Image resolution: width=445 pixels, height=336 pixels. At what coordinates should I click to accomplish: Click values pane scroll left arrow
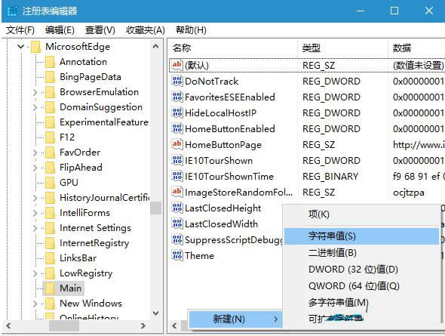coord(174,325)
